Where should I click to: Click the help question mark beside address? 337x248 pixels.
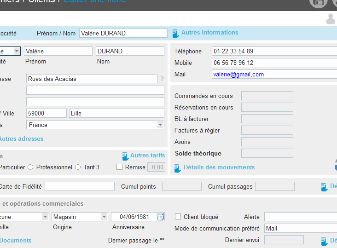(x=162, y=79)
